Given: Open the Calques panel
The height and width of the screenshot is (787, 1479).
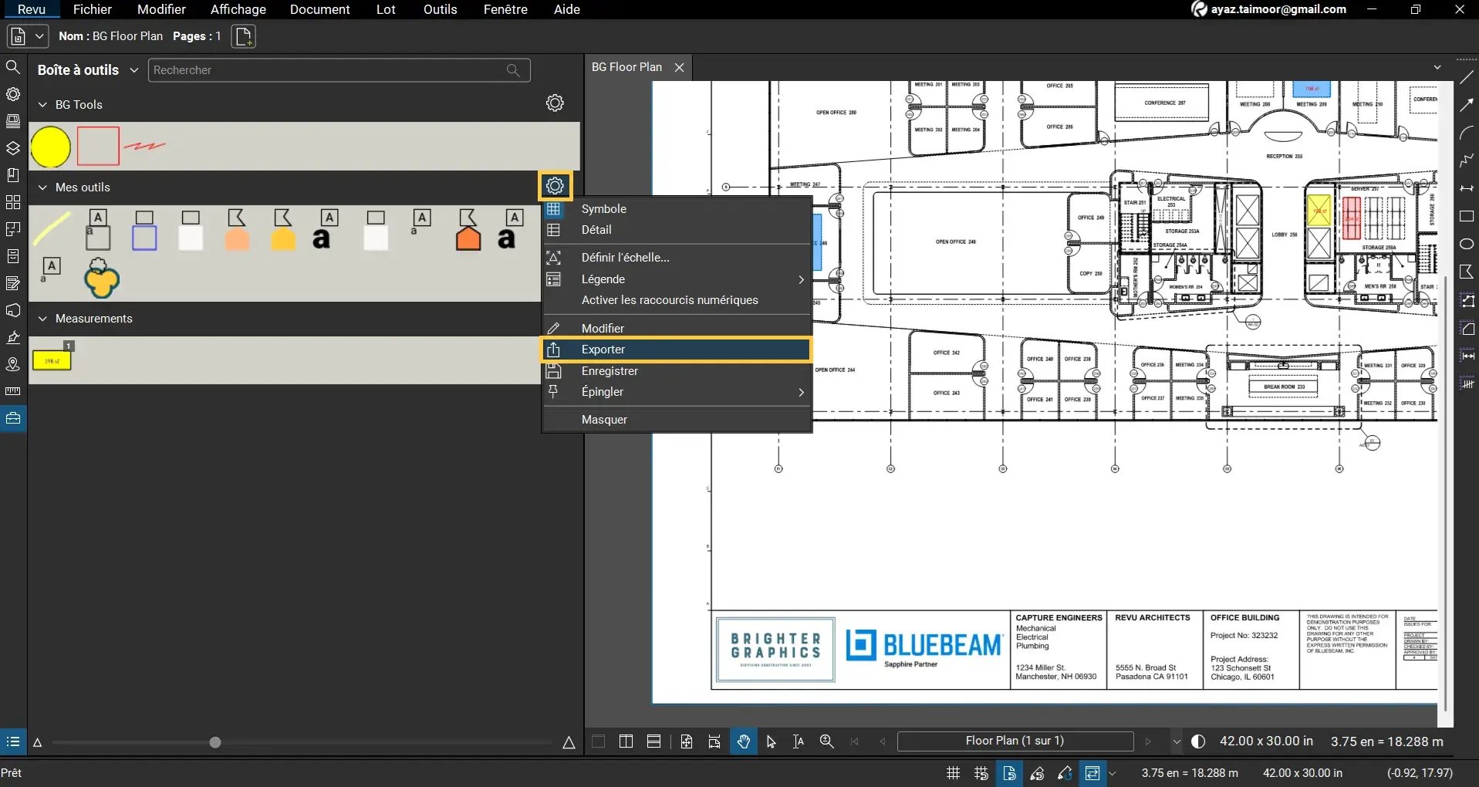Looking at the screenshot, I should tap(12, 147).
